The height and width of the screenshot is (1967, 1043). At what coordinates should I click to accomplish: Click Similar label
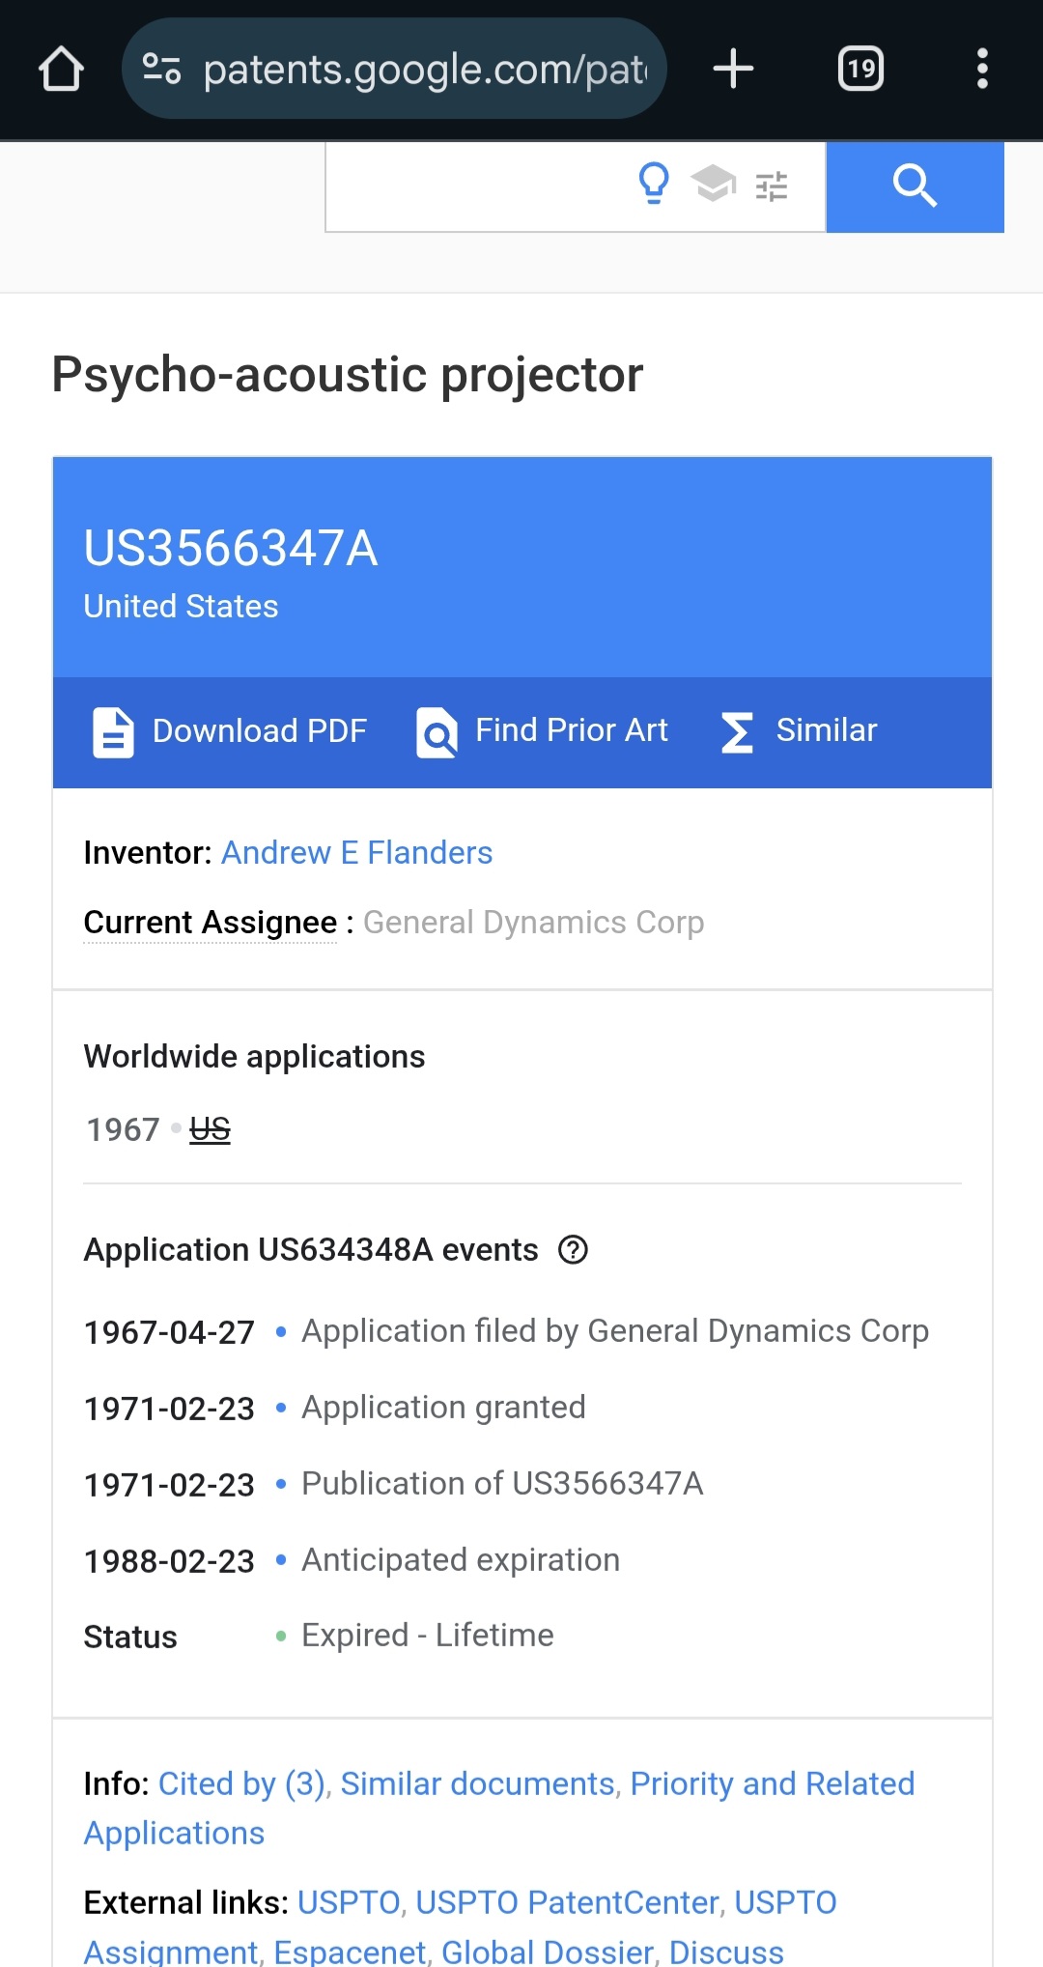click(x=827, y=730)
